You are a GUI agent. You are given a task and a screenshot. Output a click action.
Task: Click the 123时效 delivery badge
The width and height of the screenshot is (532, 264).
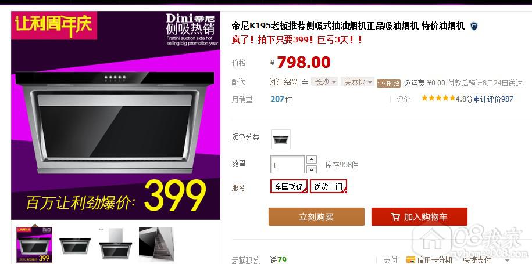coord(388,84)
